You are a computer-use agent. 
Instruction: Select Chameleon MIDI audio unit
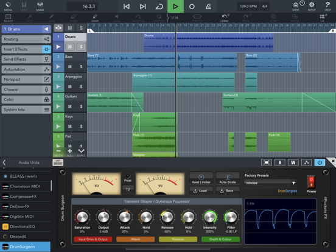(26, 186)
